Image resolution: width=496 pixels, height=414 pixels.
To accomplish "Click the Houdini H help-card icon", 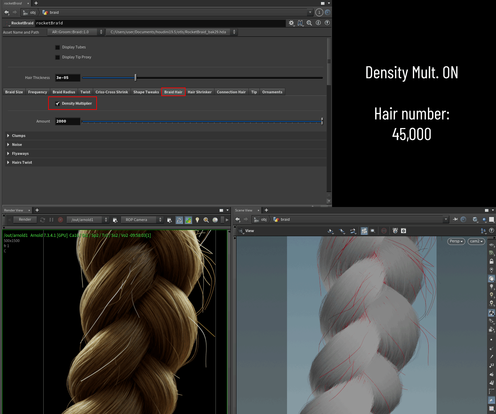I will tap(300, 23).
